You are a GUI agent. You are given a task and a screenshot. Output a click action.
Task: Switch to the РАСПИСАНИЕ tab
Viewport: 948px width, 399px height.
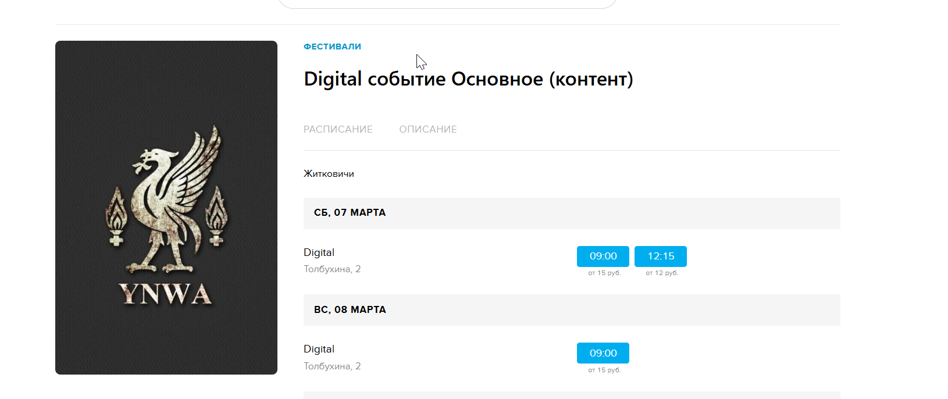338,129
